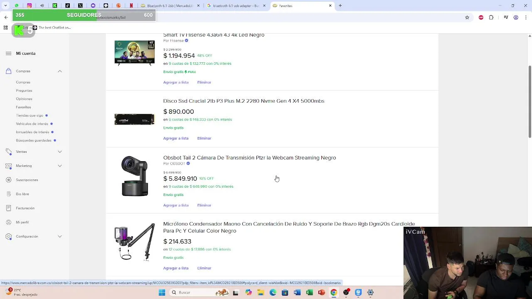Open a new browser tab
The width and height of the screenshot is (532, 299).
340,6
